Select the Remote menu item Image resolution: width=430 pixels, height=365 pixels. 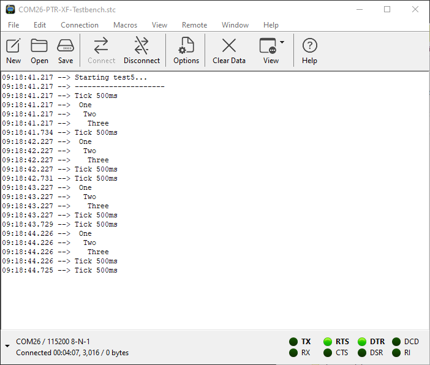[194, 25]
